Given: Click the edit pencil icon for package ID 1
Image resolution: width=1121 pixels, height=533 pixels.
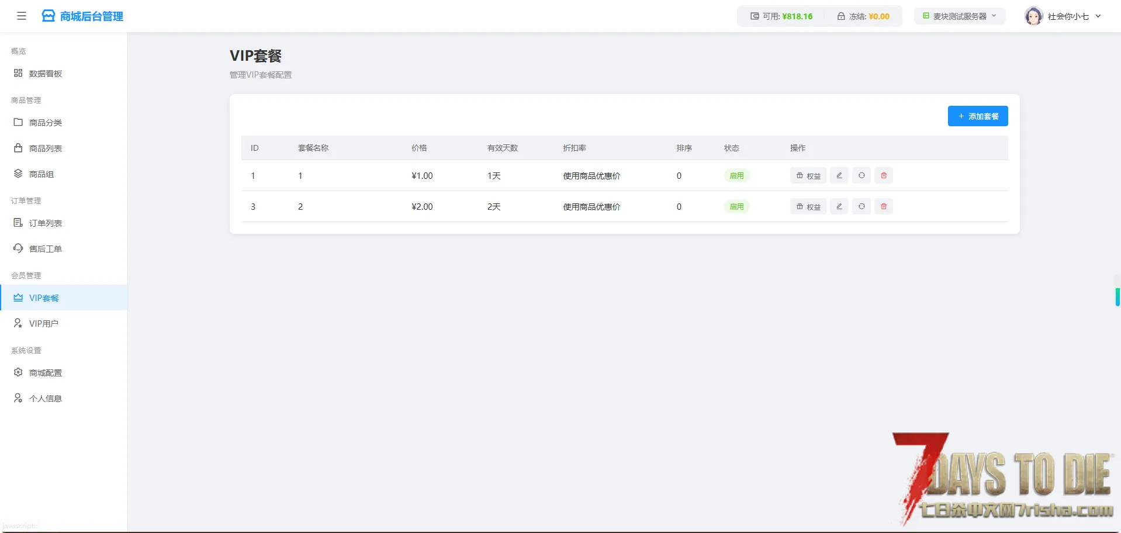Looking at the screenshot, I should coord(839,175).
